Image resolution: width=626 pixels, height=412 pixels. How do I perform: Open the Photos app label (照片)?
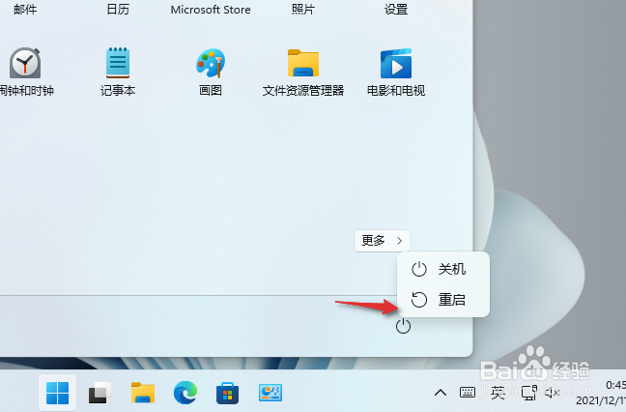click(303, 10)
